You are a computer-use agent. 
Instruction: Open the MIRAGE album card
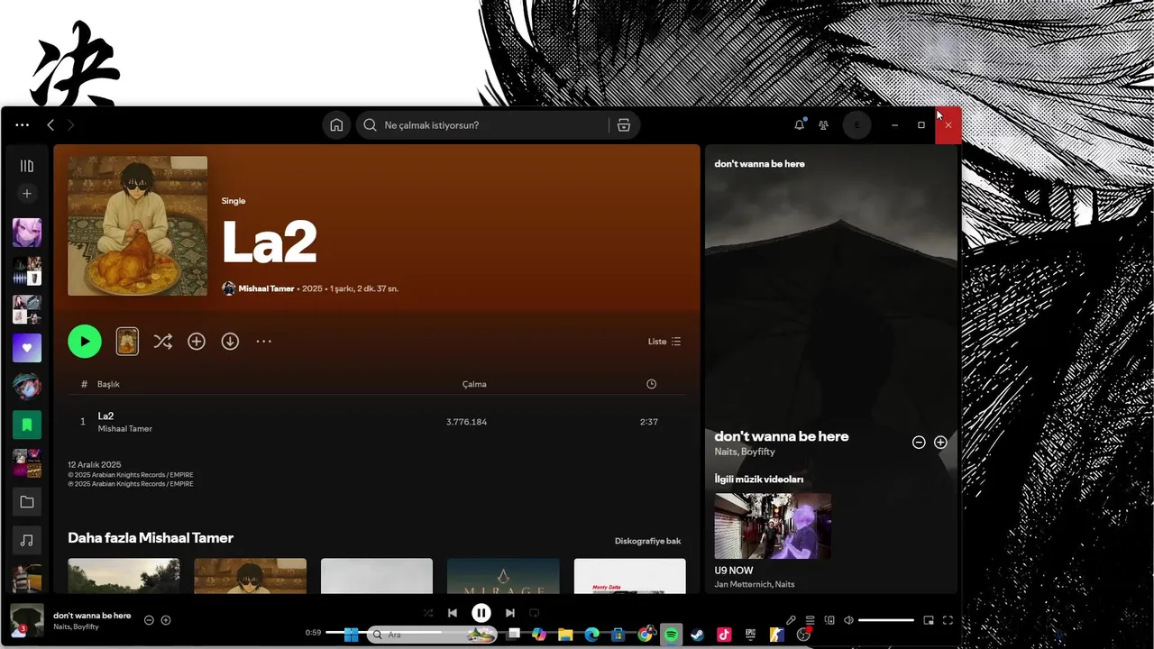click(x=503, y=576)
